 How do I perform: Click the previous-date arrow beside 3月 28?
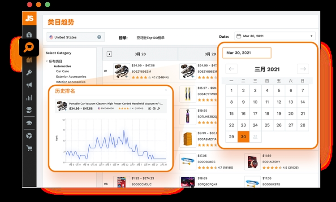(109, 54)
